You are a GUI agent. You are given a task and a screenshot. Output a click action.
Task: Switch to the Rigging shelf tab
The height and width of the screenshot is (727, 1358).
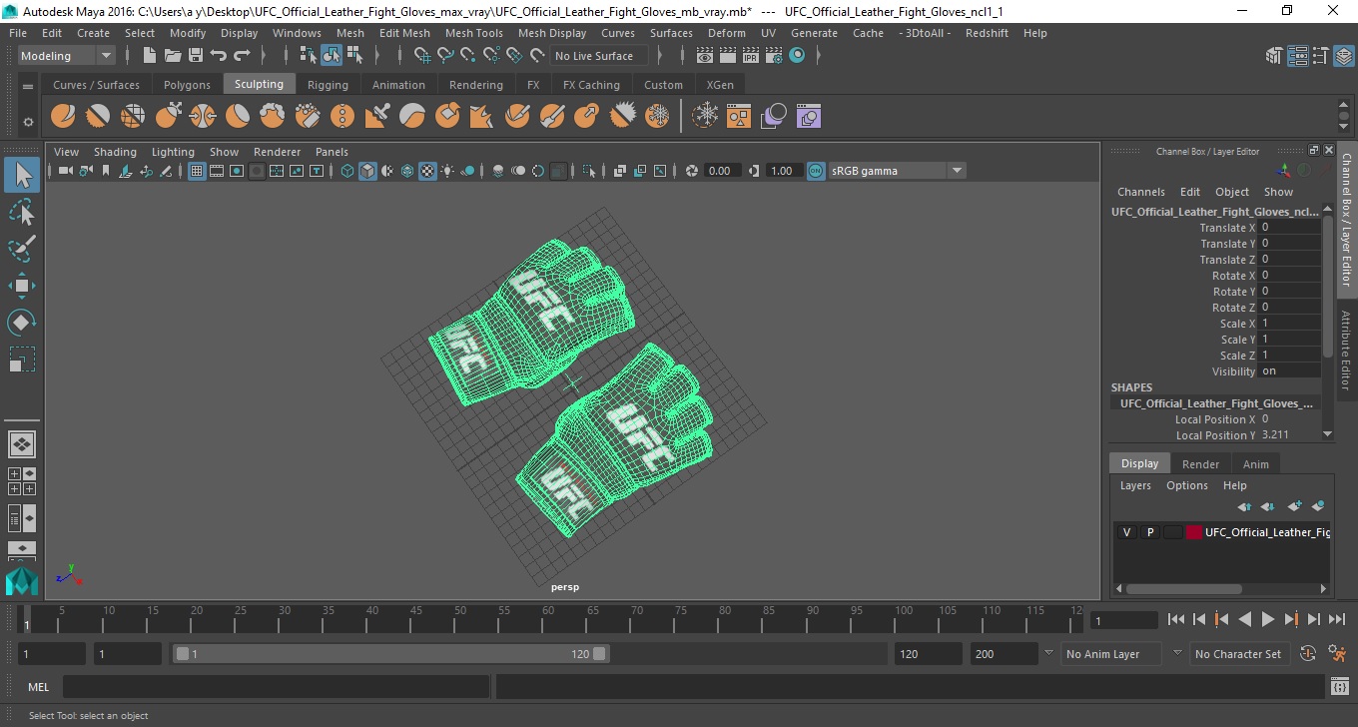[328, 85]
